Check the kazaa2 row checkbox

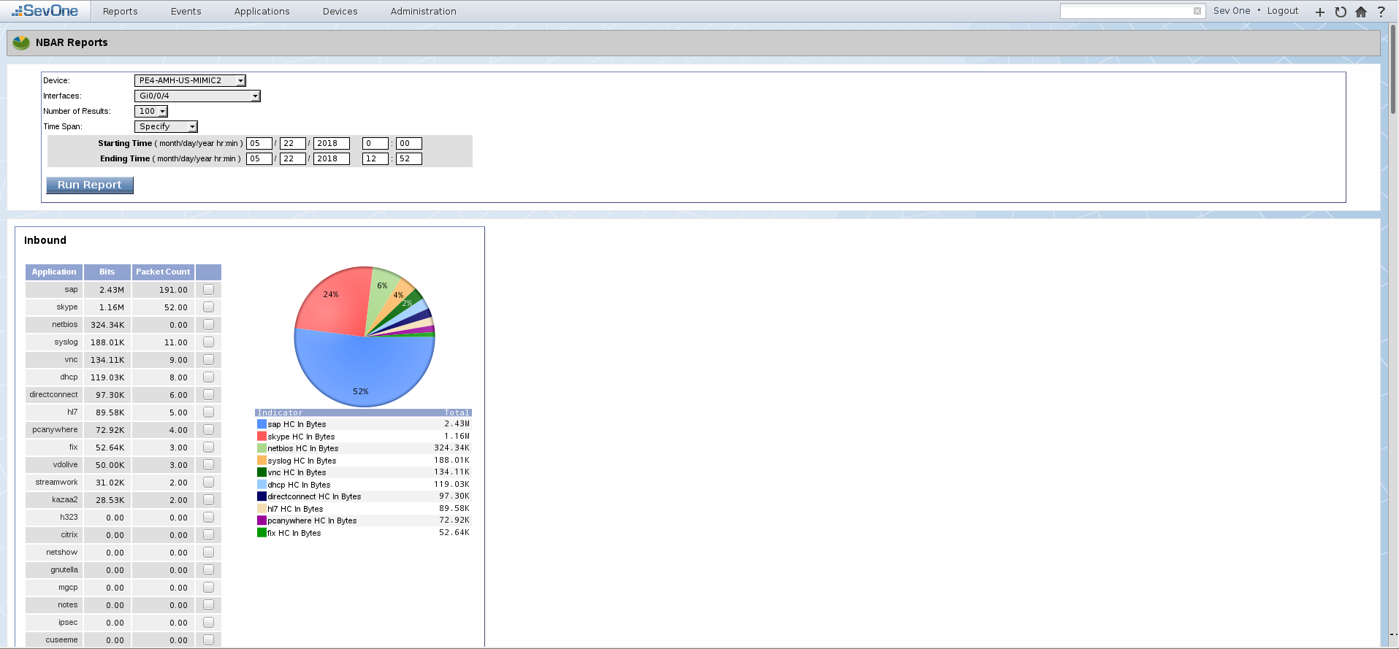(x=208, y=500)
